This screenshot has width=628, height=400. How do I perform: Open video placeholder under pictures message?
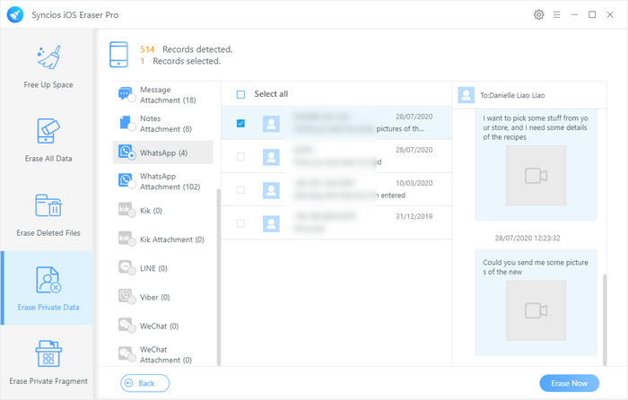[536, 310]
